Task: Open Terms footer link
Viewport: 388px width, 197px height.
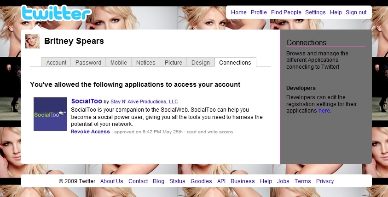Action: 303,181
